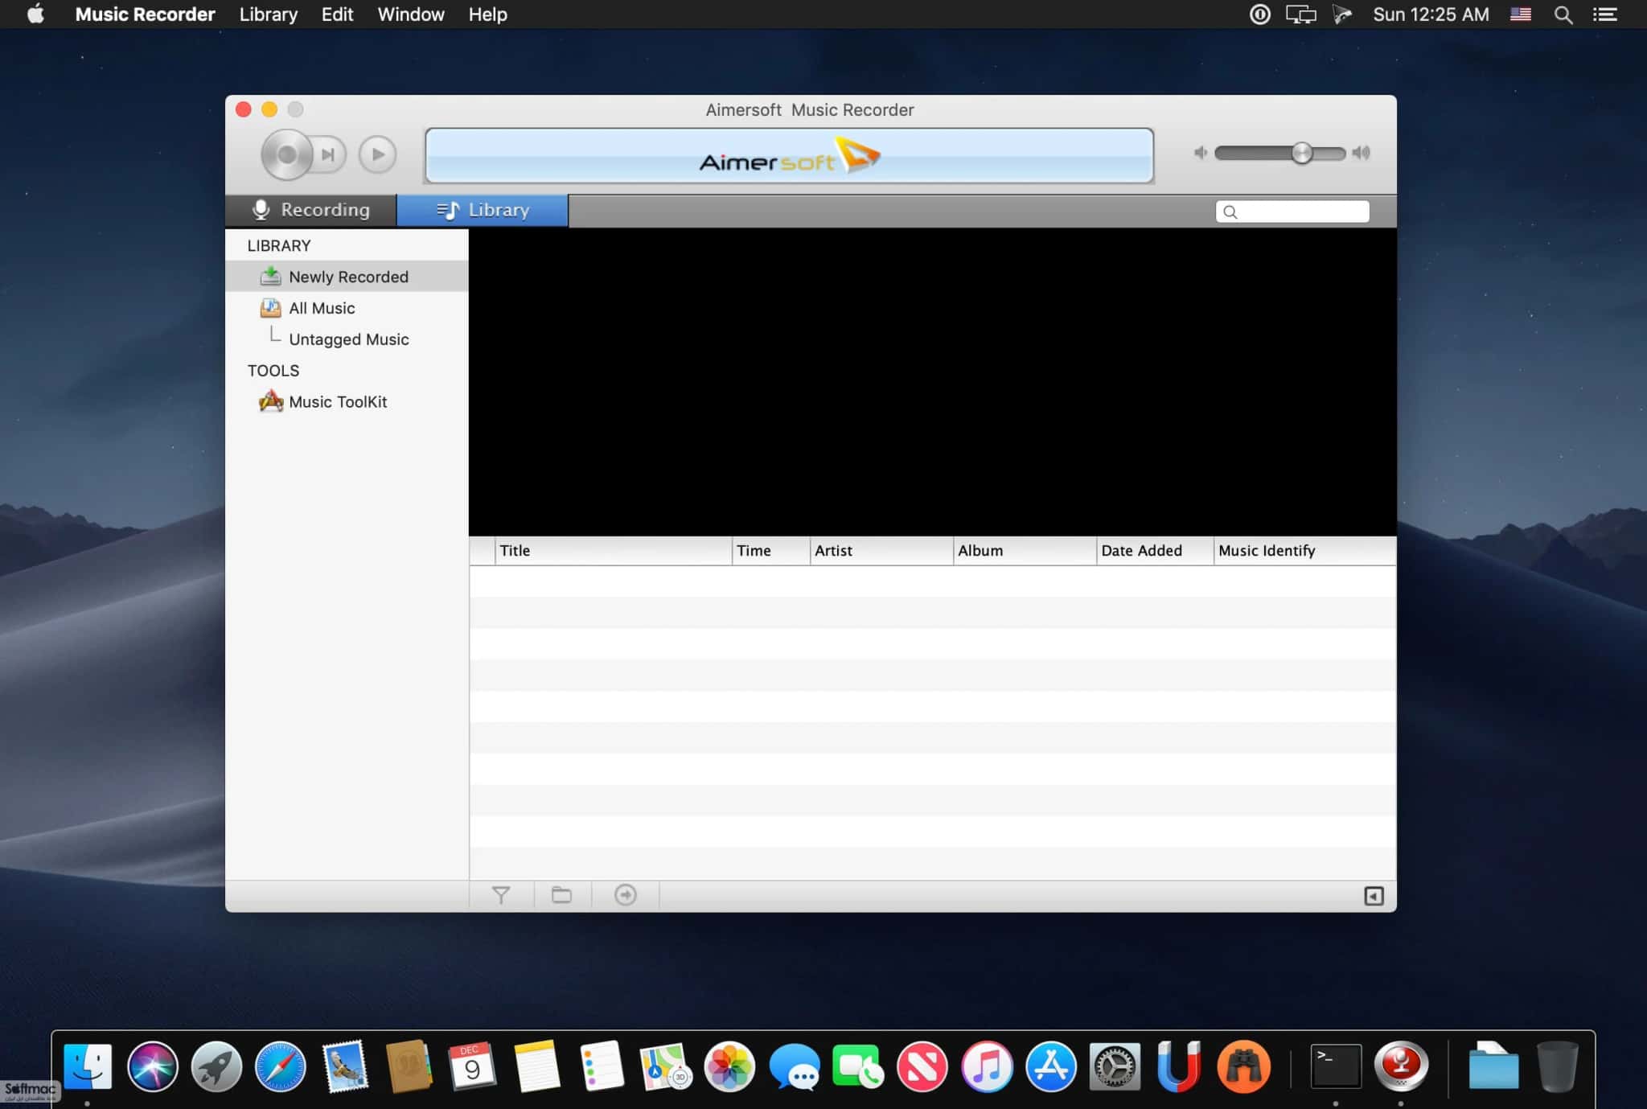
Task: Sort by Date Added column header
Action: click(1155, 551)
